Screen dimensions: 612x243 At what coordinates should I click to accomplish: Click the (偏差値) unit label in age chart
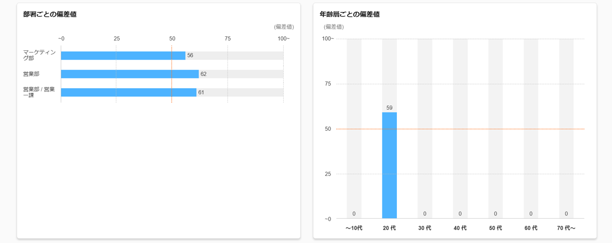tap(334, 27)
